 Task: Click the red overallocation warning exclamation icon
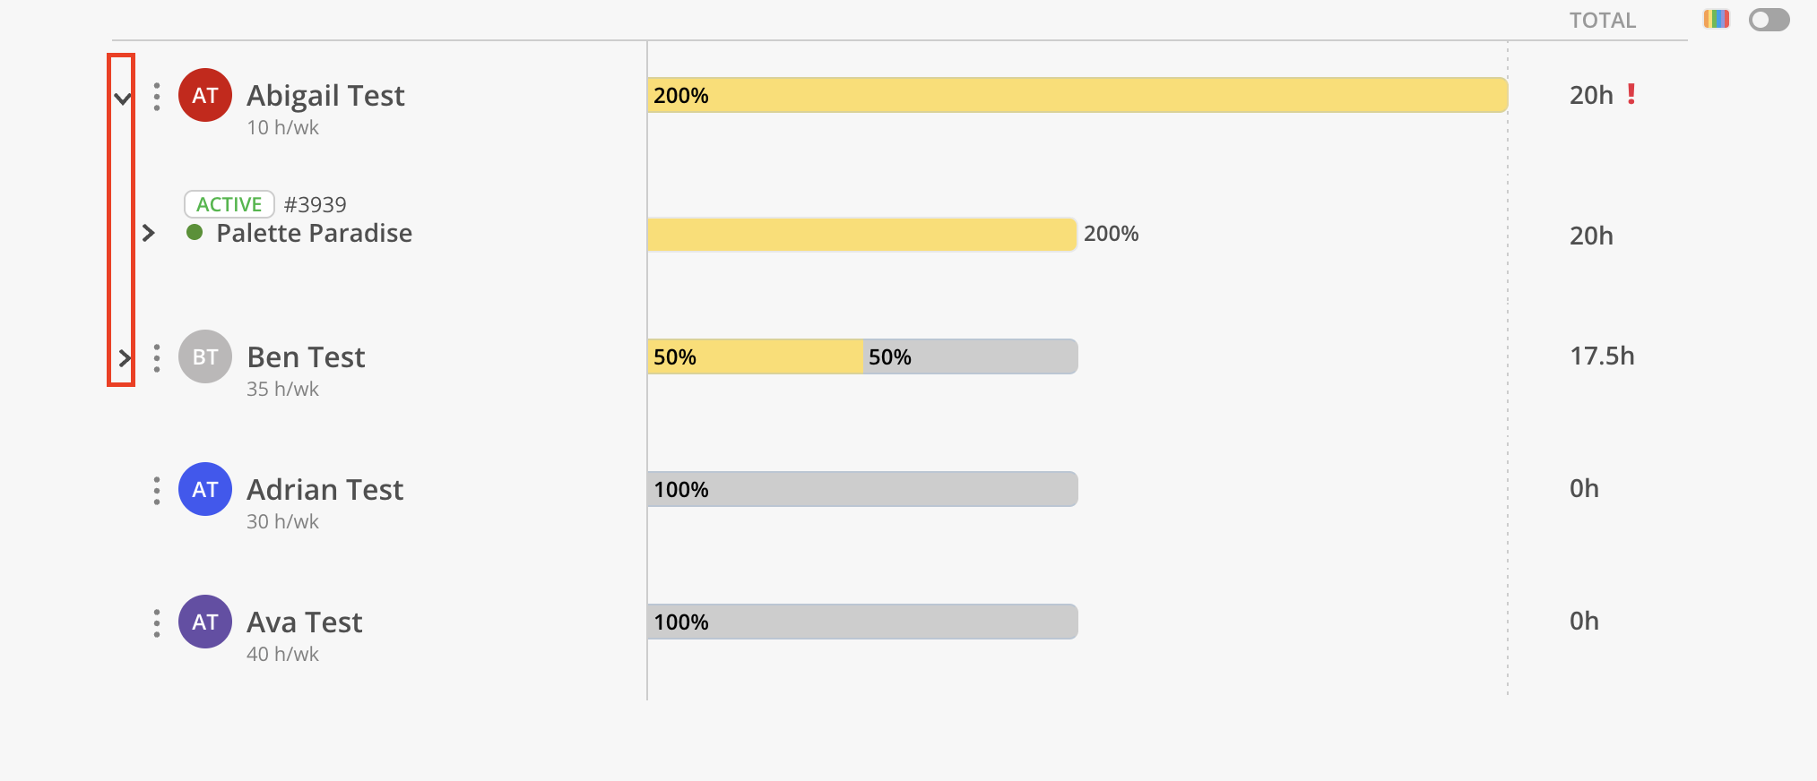click(1631, 94)
